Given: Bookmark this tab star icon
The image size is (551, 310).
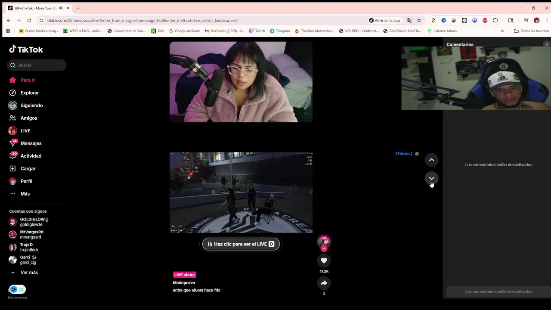Looking at the screenshot, I should pos(419,20).
